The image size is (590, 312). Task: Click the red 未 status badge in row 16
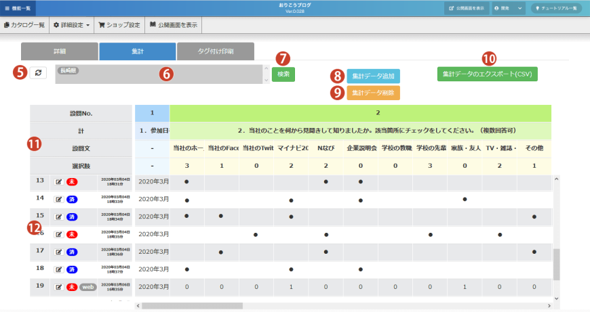pos(72,233)
